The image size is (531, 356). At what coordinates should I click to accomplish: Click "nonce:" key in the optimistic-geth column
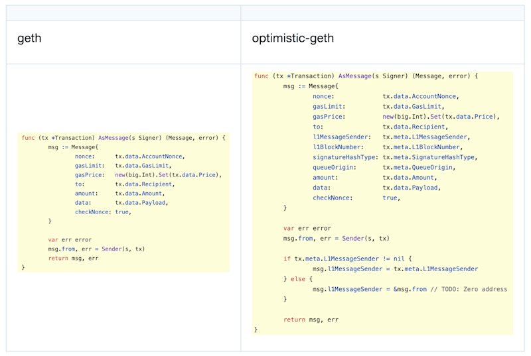[323, 96]
